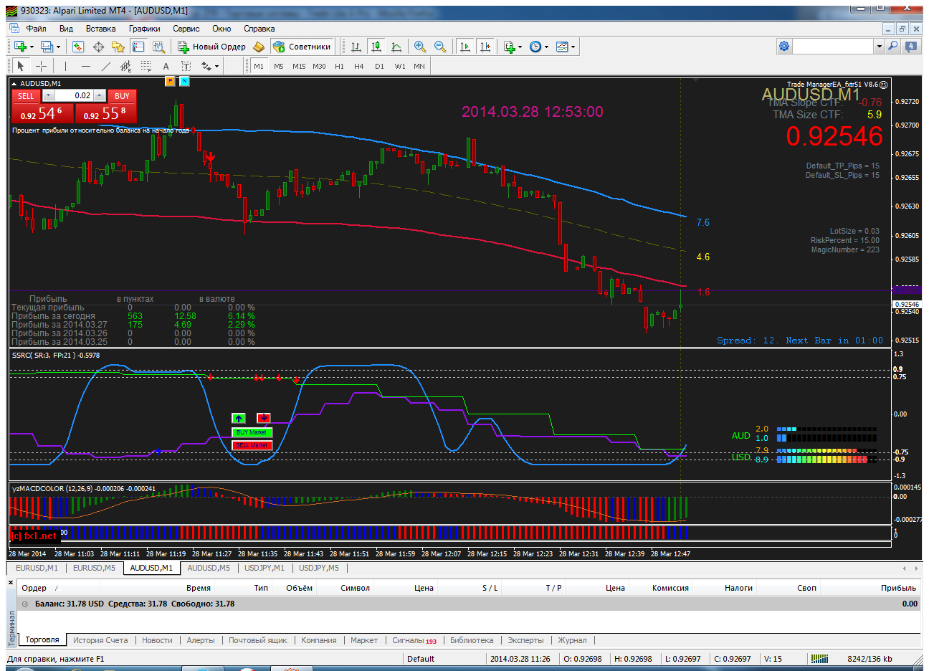
Task: Select the Vertical Line tool
Action: (x=65, y=66)
